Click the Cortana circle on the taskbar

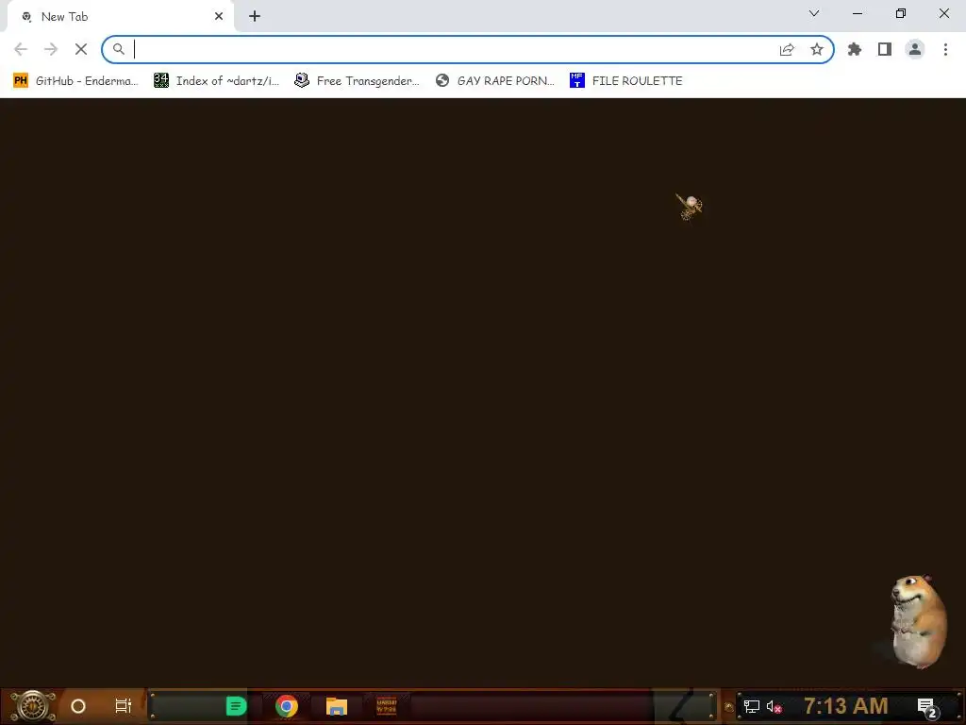[78, 706]
